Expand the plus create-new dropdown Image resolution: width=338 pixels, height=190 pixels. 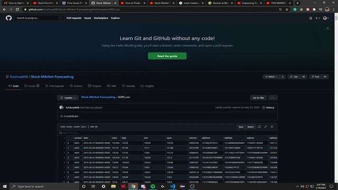pos(317,18)
